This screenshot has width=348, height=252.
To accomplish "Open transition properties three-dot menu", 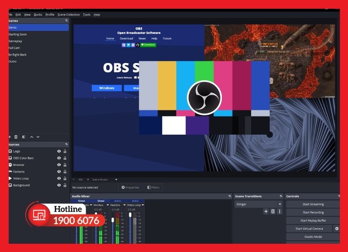I will tap(280, 212).
